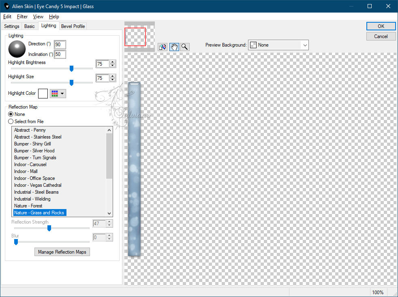Decrease Highlight Brightness with down arrow
The image size is (398, 297).
click(x=113, y=66)
